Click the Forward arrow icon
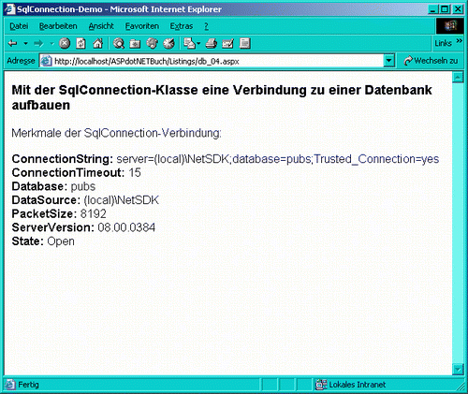This screenshot has height=394, width=468. tap(38, 43)
